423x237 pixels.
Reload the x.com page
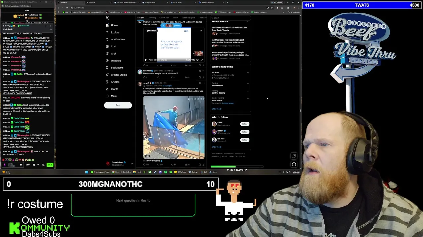point(67,8)
